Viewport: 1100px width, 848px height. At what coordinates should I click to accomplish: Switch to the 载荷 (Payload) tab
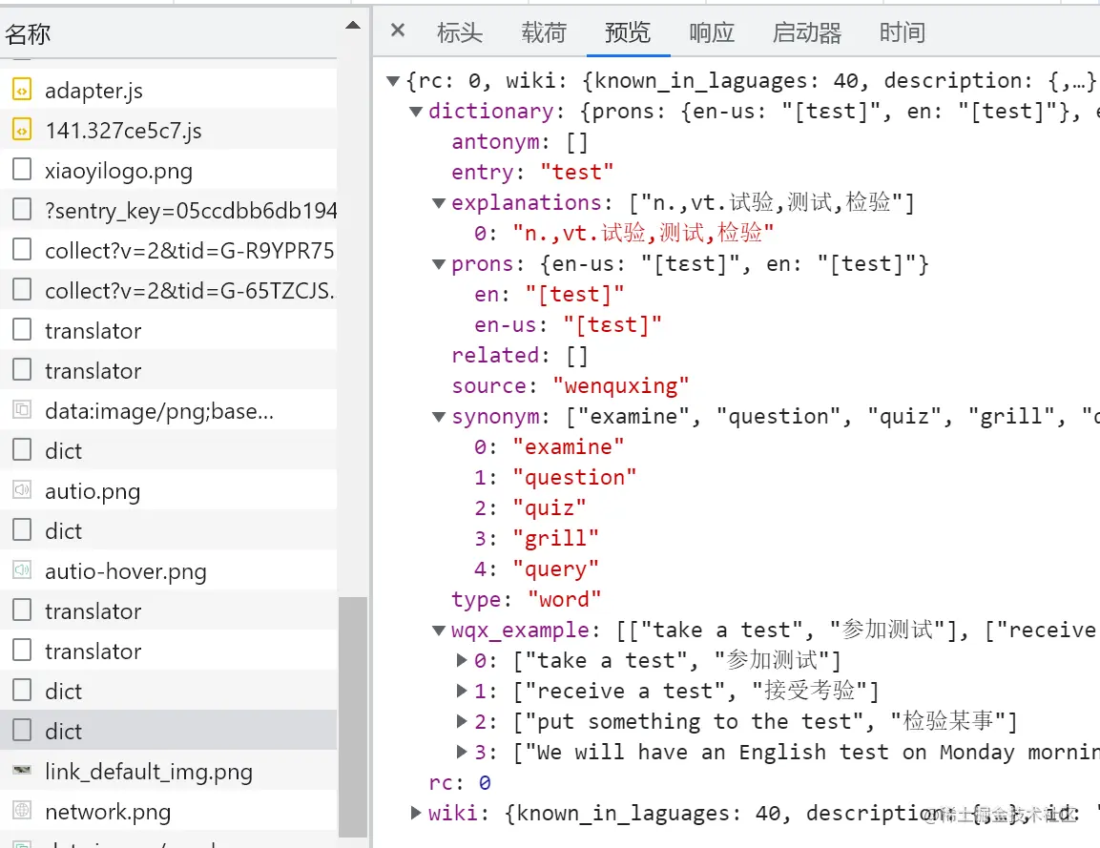[x=544, y=32]
